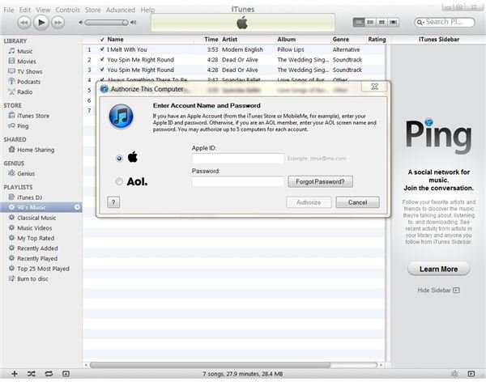Open the File menu
Image resolution: width=486 pixels, height=382 pixels.
(x=9, y=10)
